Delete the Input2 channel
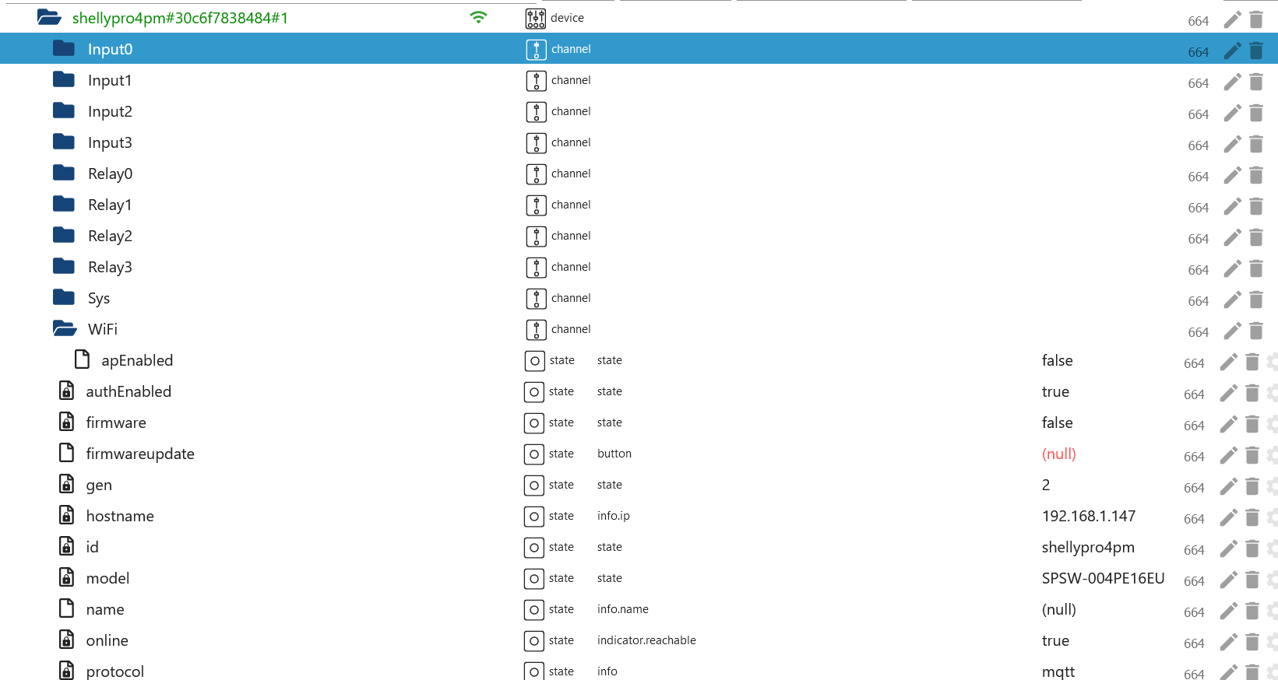 point(1256,113)
